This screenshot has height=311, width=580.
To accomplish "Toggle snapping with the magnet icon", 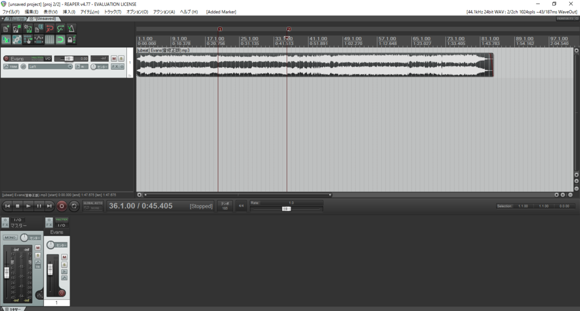I will point(60,39).
